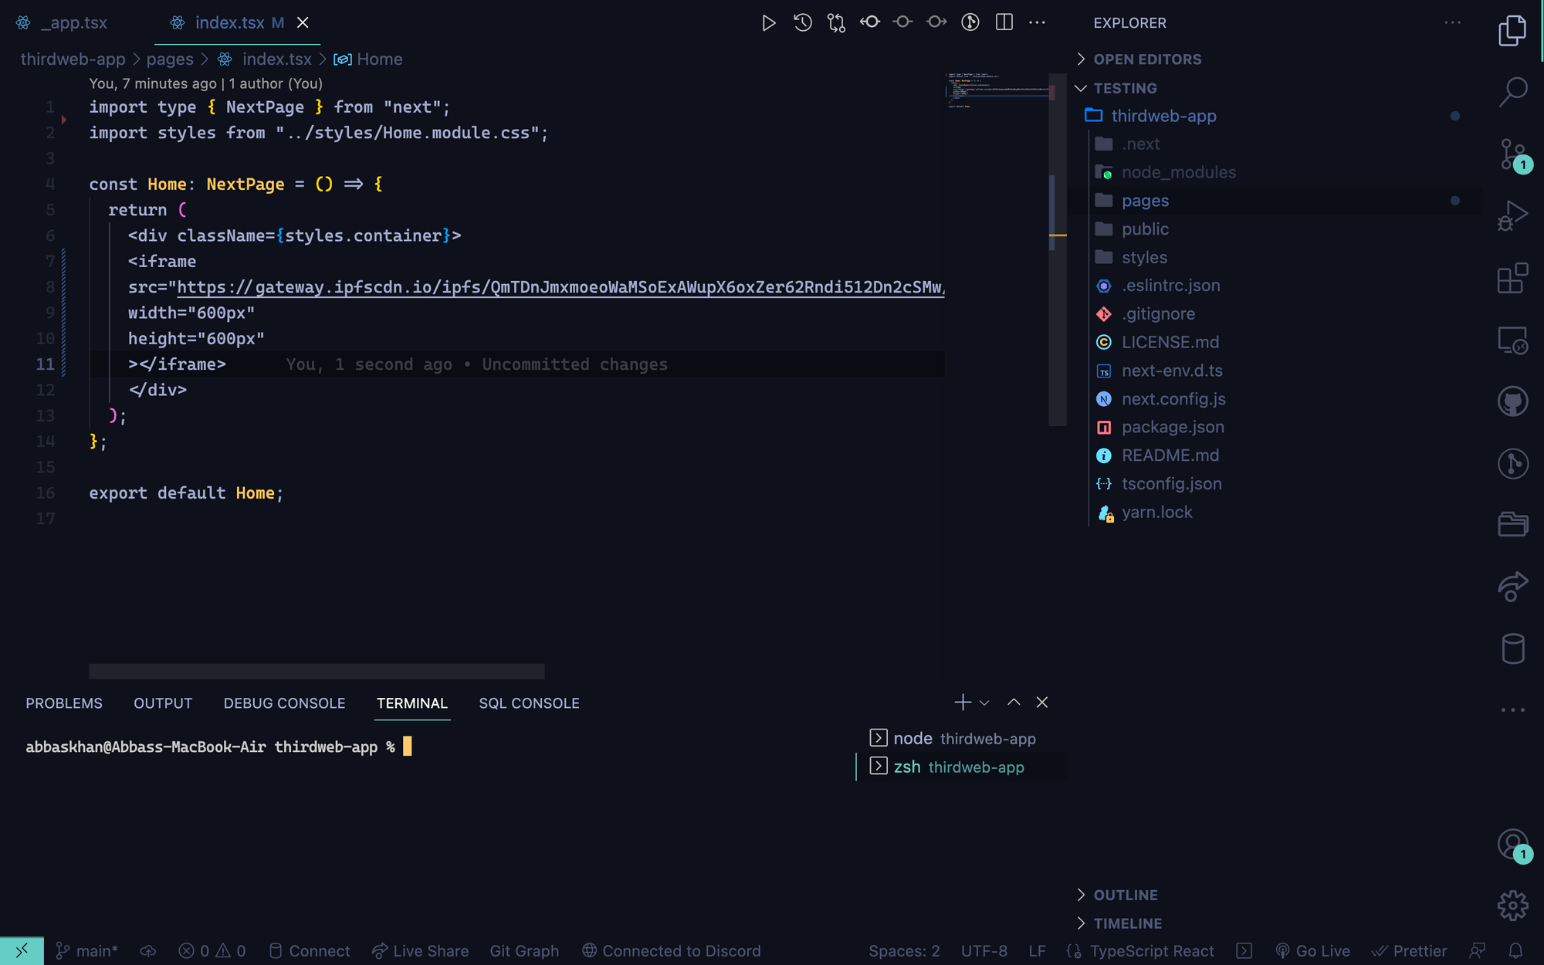Open the Extensions view icon
1544x965 pixels.
[1512, 278]
